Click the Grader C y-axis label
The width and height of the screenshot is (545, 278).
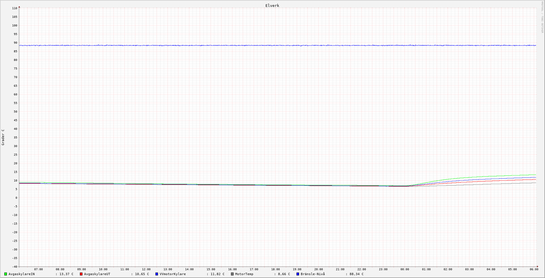pyautogui.click(x=3, y=137)
